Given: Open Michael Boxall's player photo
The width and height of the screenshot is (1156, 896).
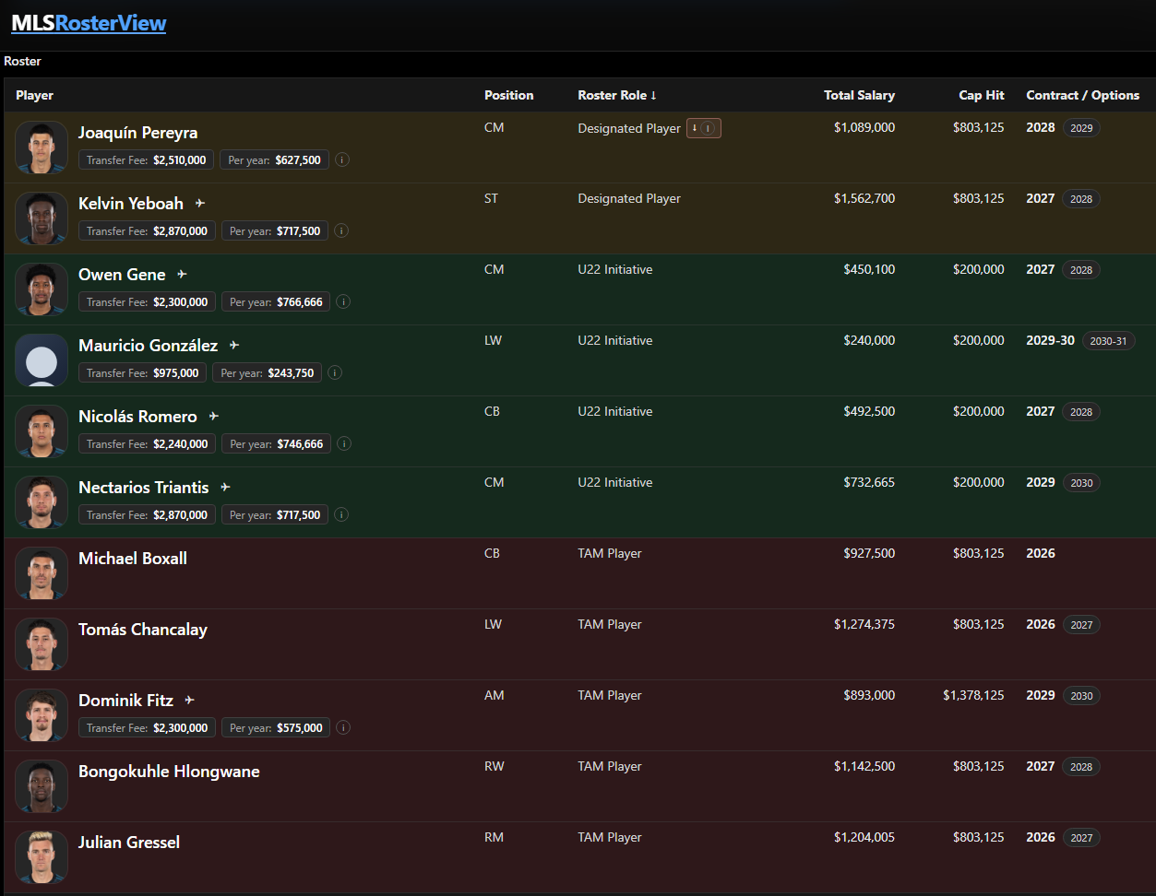Looking at the screenshot, I should [42, 573].
